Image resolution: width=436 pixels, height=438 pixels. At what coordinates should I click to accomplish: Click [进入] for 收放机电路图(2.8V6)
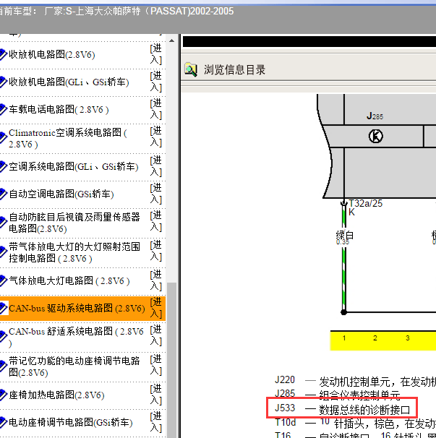[156, 54]
